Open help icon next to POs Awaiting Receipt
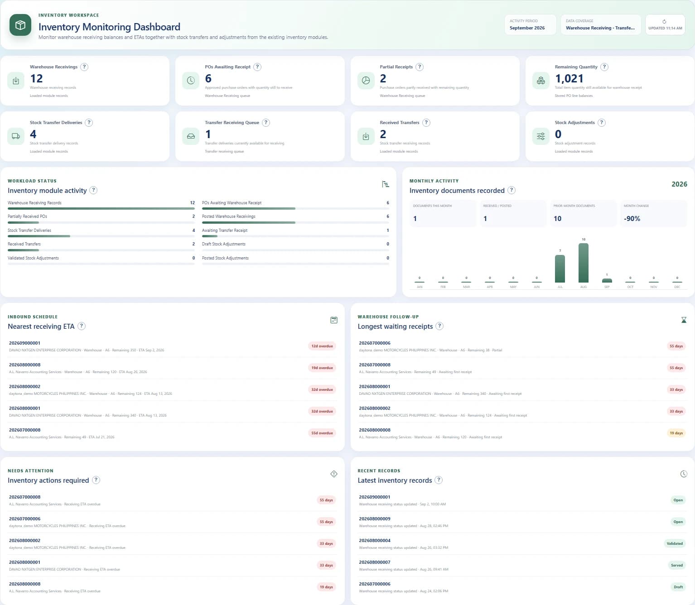695x605 pixels. tap(257, 67)
